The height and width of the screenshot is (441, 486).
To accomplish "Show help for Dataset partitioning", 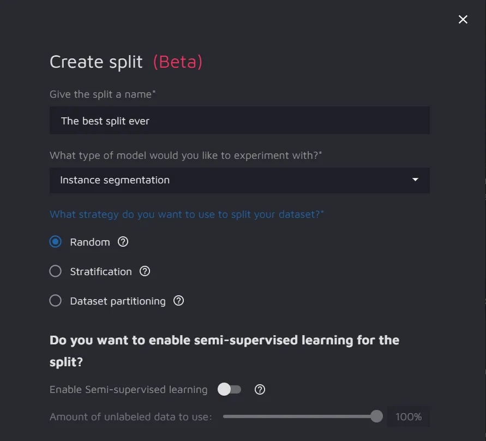I will click(179, 301).
